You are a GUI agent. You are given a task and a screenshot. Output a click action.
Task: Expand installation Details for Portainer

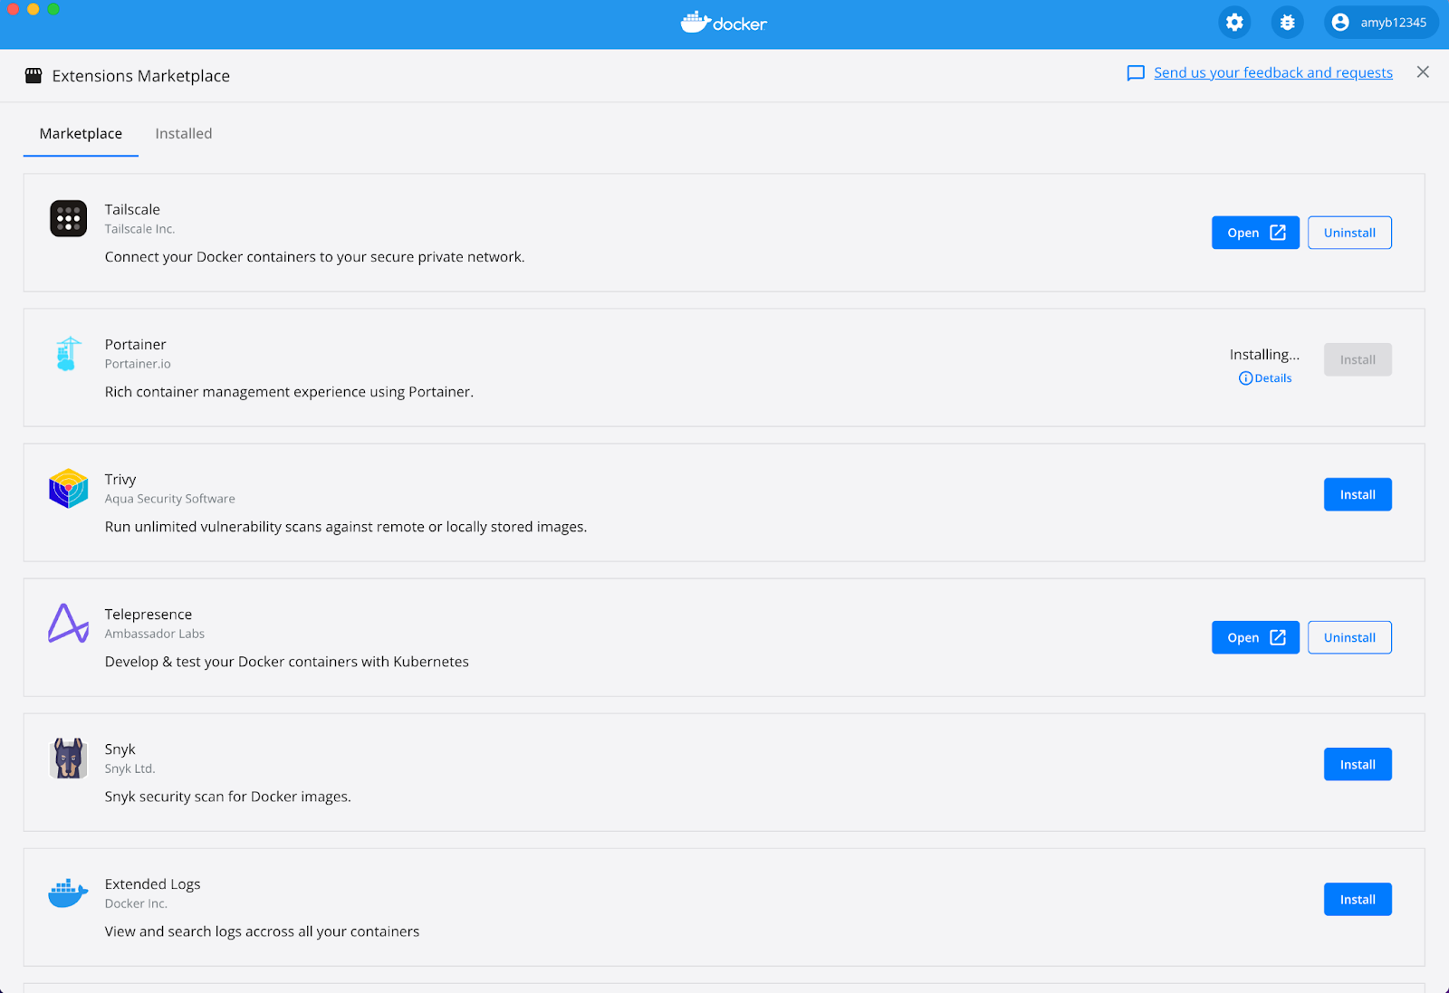pos(1264,377)
